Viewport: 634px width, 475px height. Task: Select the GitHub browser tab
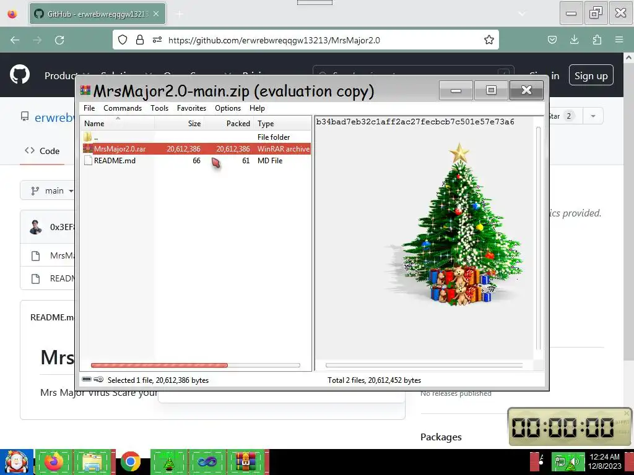coord(97,14)
